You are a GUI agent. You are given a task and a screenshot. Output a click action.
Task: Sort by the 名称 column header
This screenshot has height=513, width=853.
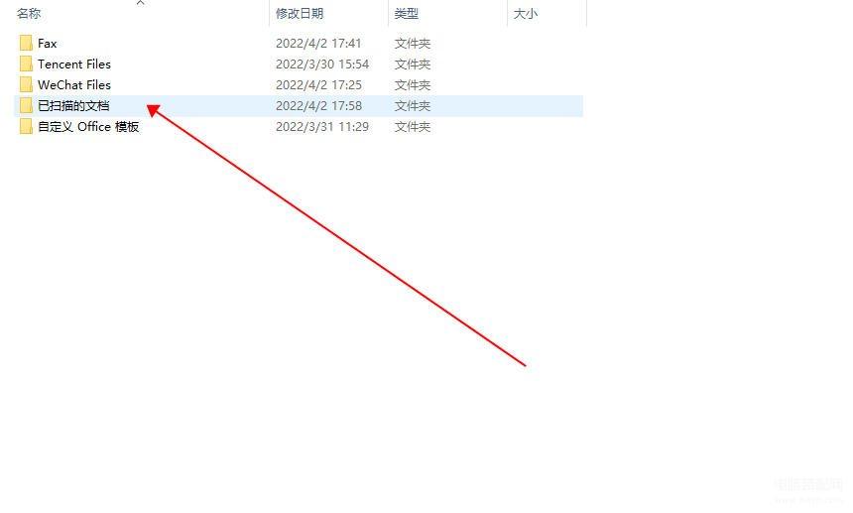[29, 14]
